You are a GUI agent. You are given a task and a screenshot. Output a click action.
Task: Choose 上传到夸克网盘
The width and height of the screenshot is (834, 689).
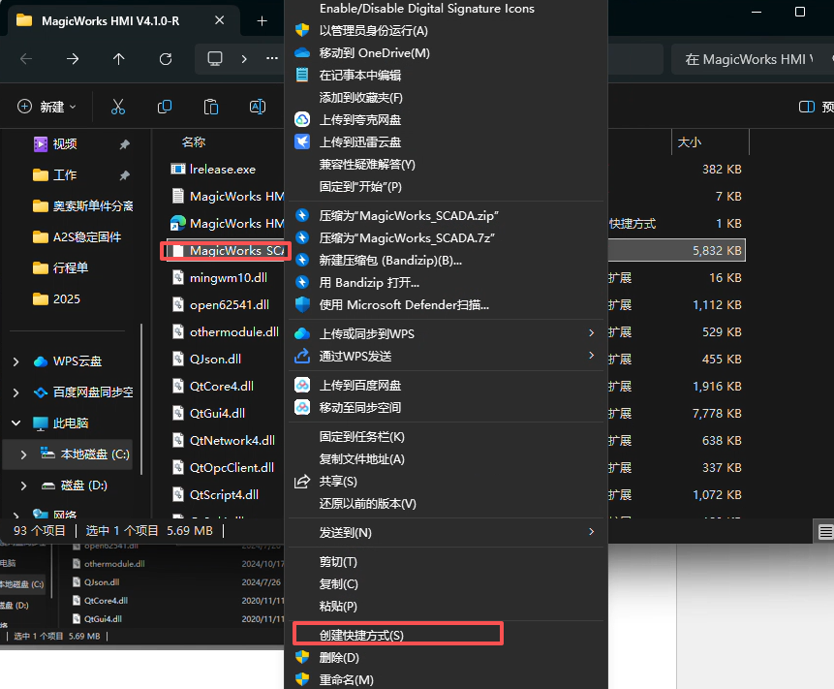coord(446,120)
